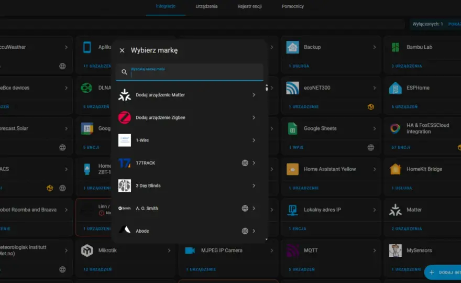Click cloud globe icon on A. O. Smith row
This screenshot has width=461, height=283.
coord(245,208)
